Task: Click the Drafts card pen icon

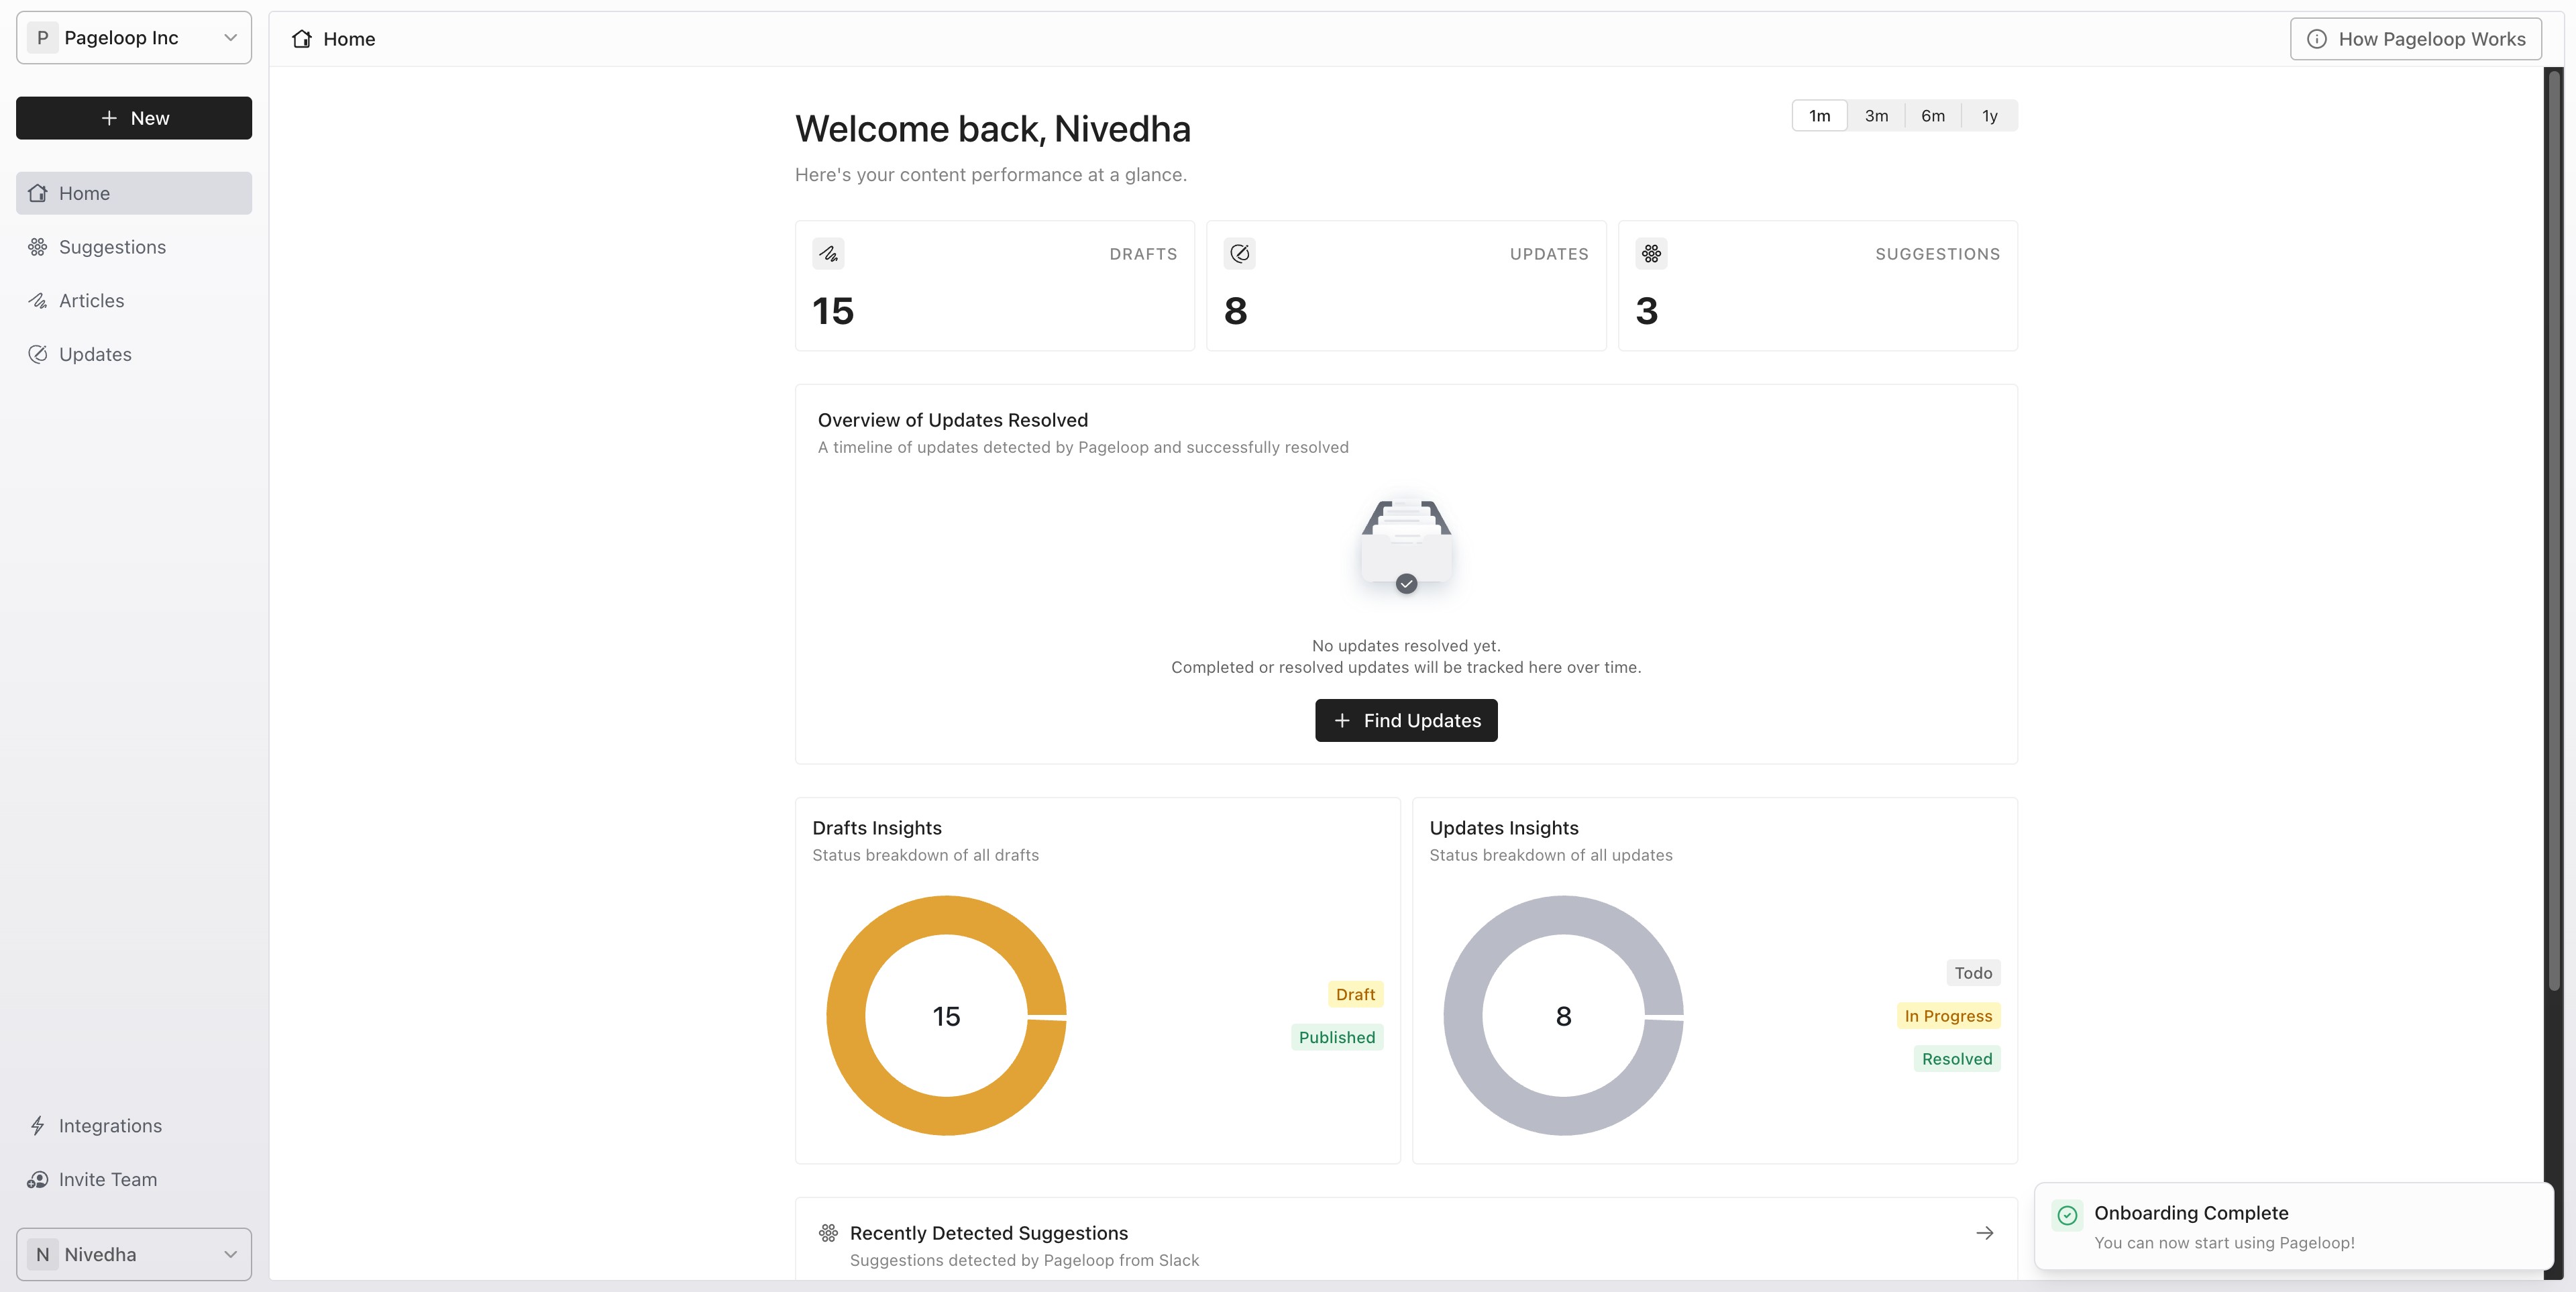Action: point(828,254)
